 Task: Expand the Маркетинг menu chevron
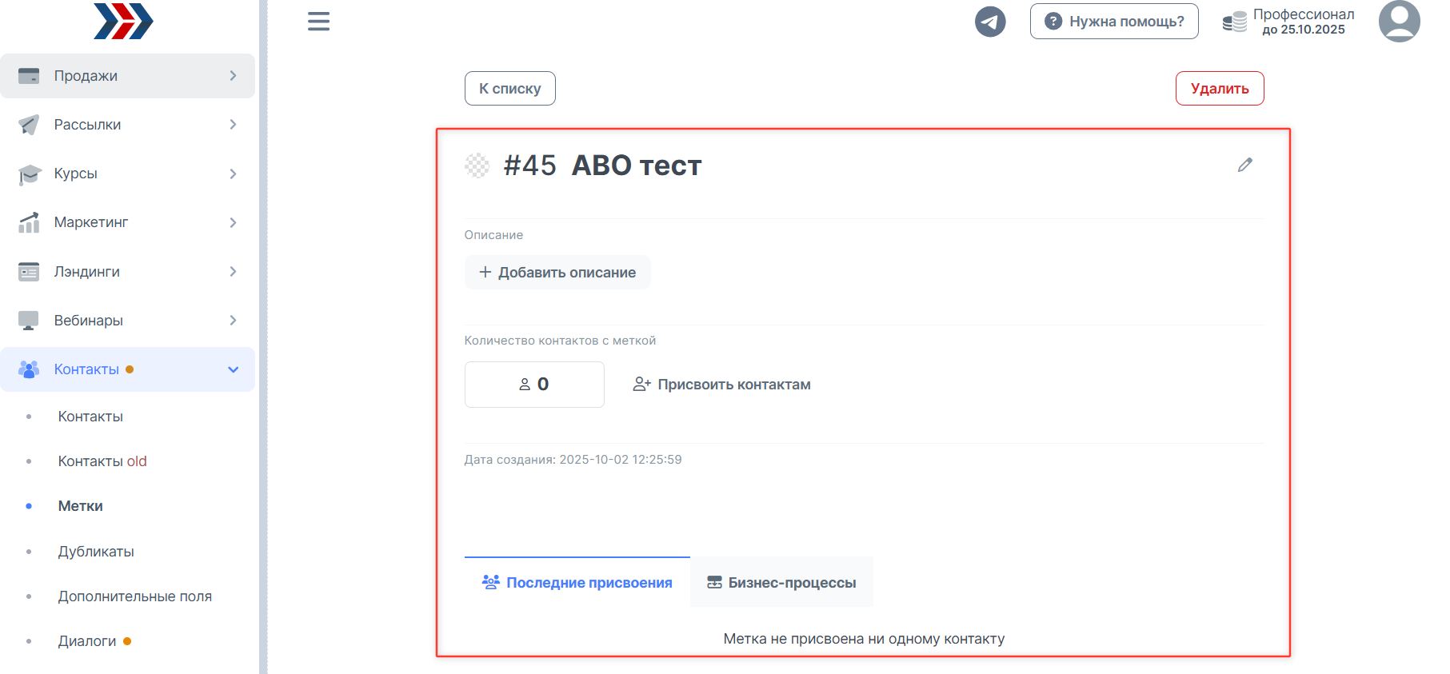pos(233,222)
